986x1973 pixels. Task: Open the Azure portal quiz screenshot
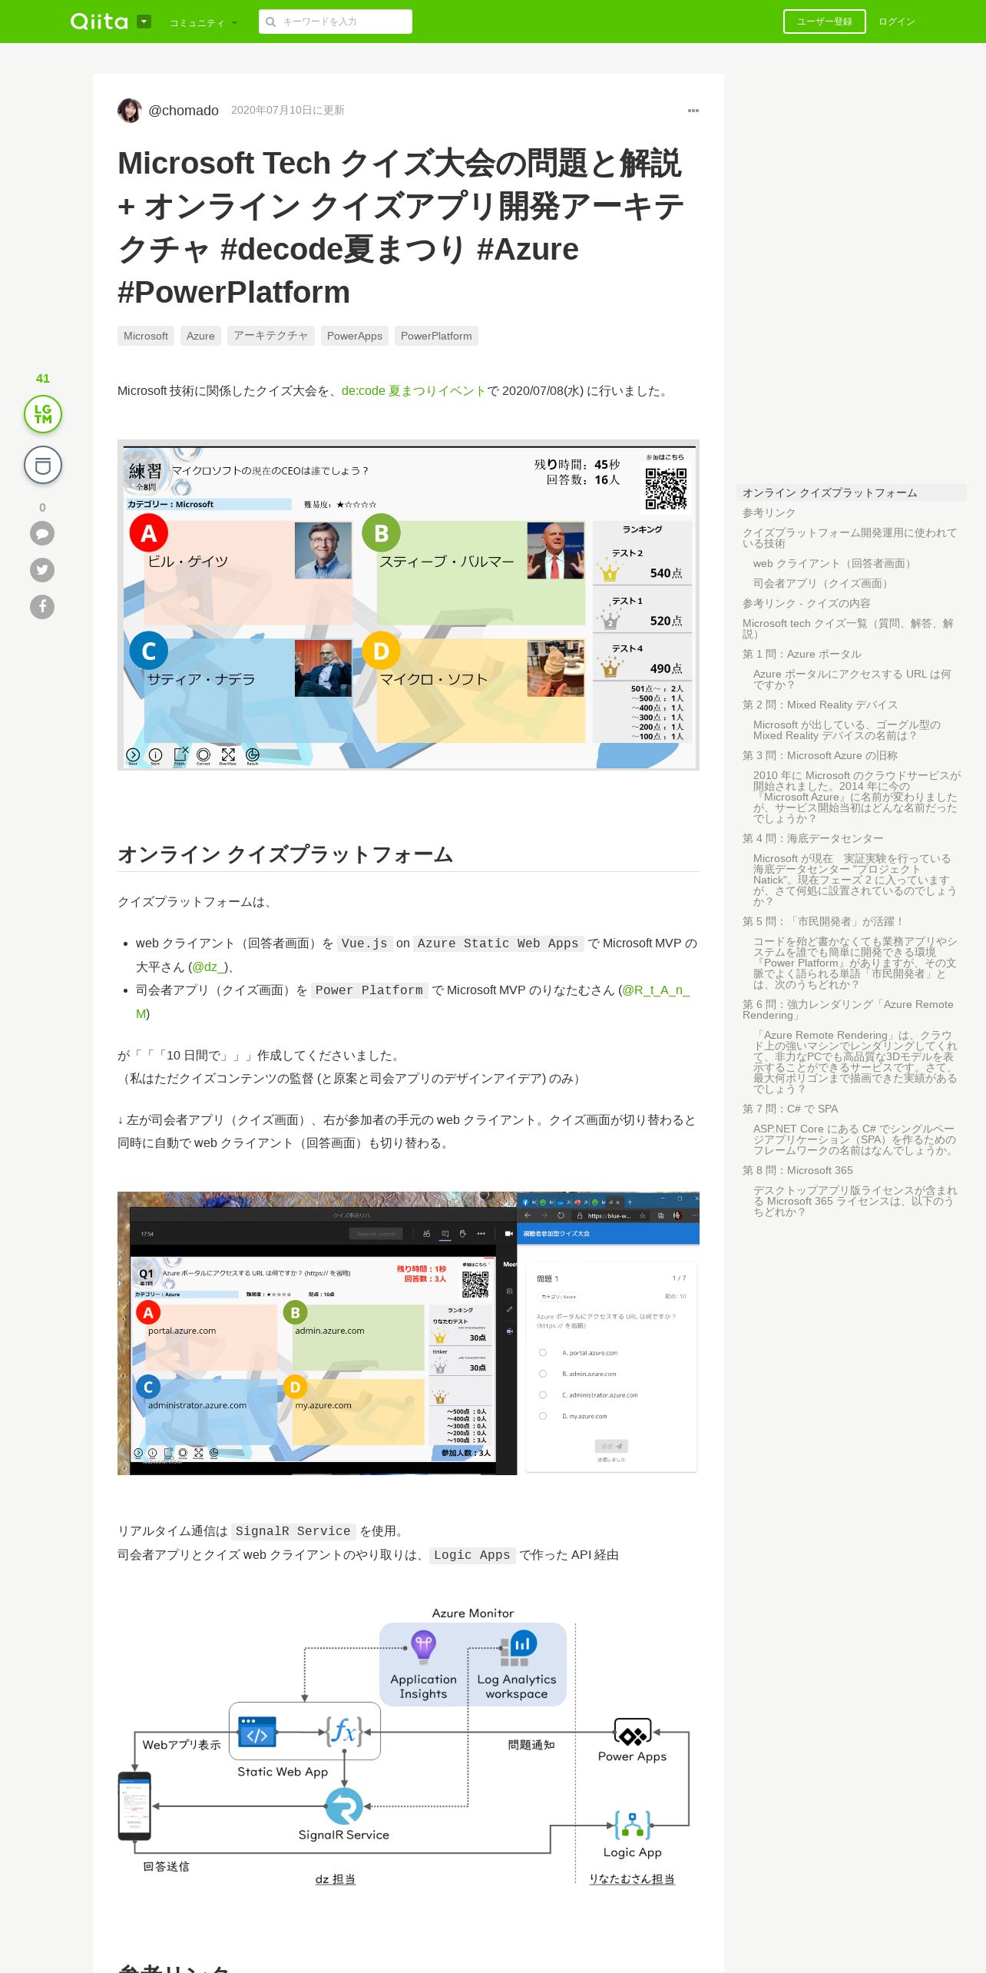409,1333
